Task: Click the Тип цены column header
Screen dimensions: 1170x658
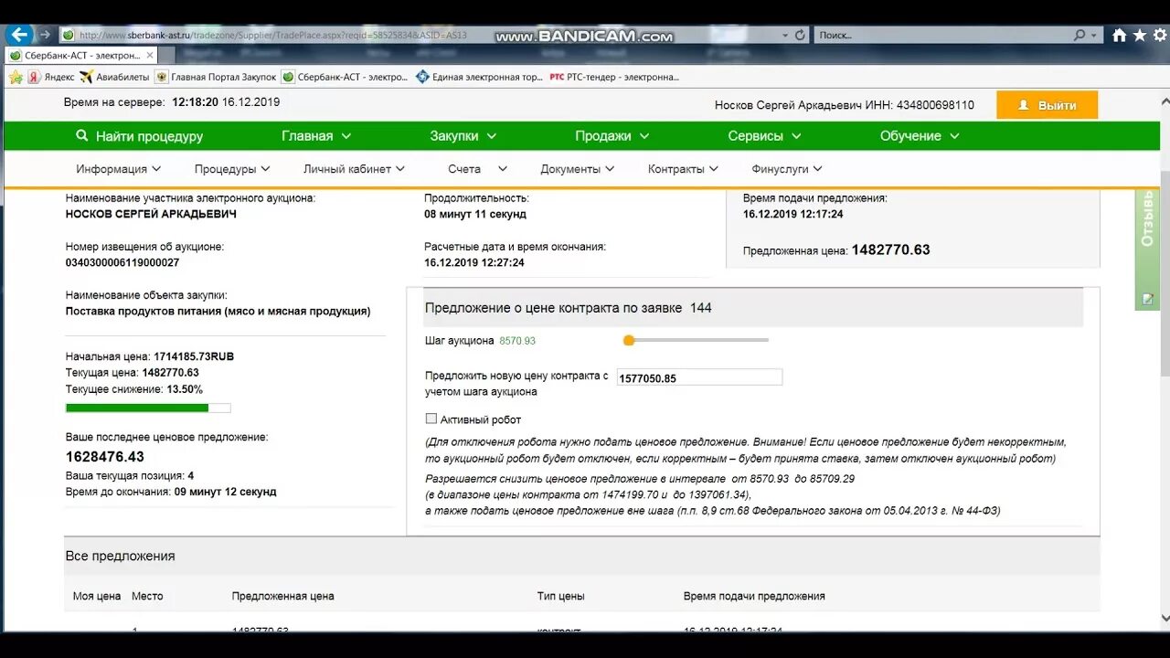Action: click(560, 596)
